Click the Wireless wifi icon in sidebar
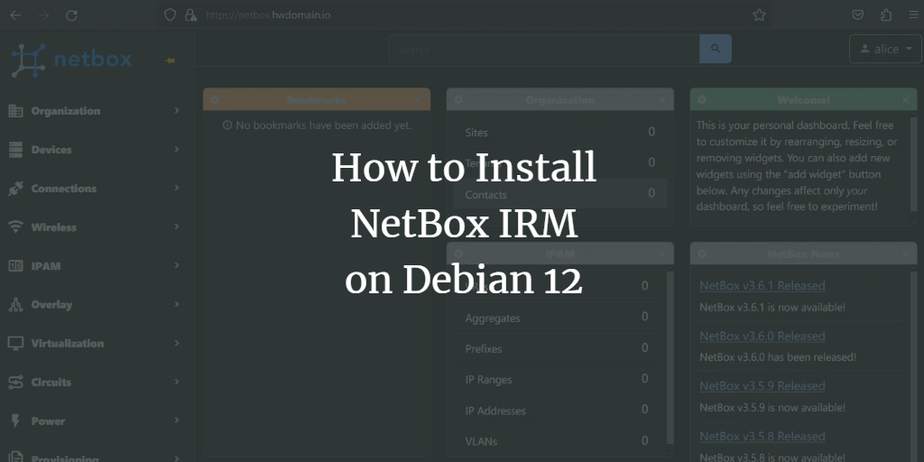 pos(15,226)
